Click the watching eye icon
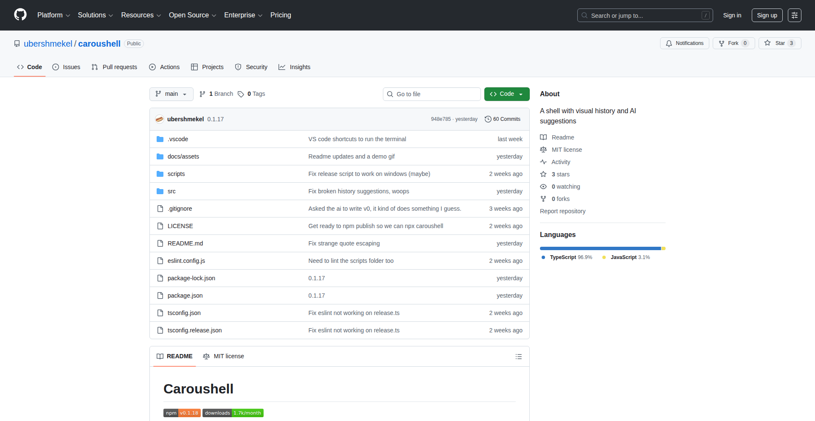This screenshot has height=421, width=815. pos(543,187)
